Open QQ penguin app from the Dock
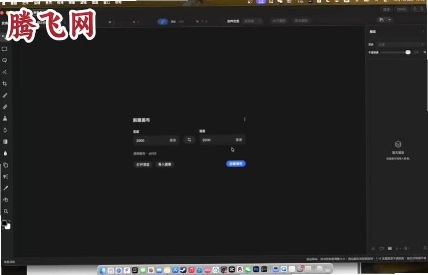The height and width of the screenshot is (275, 428). click(x=240, y=269)
